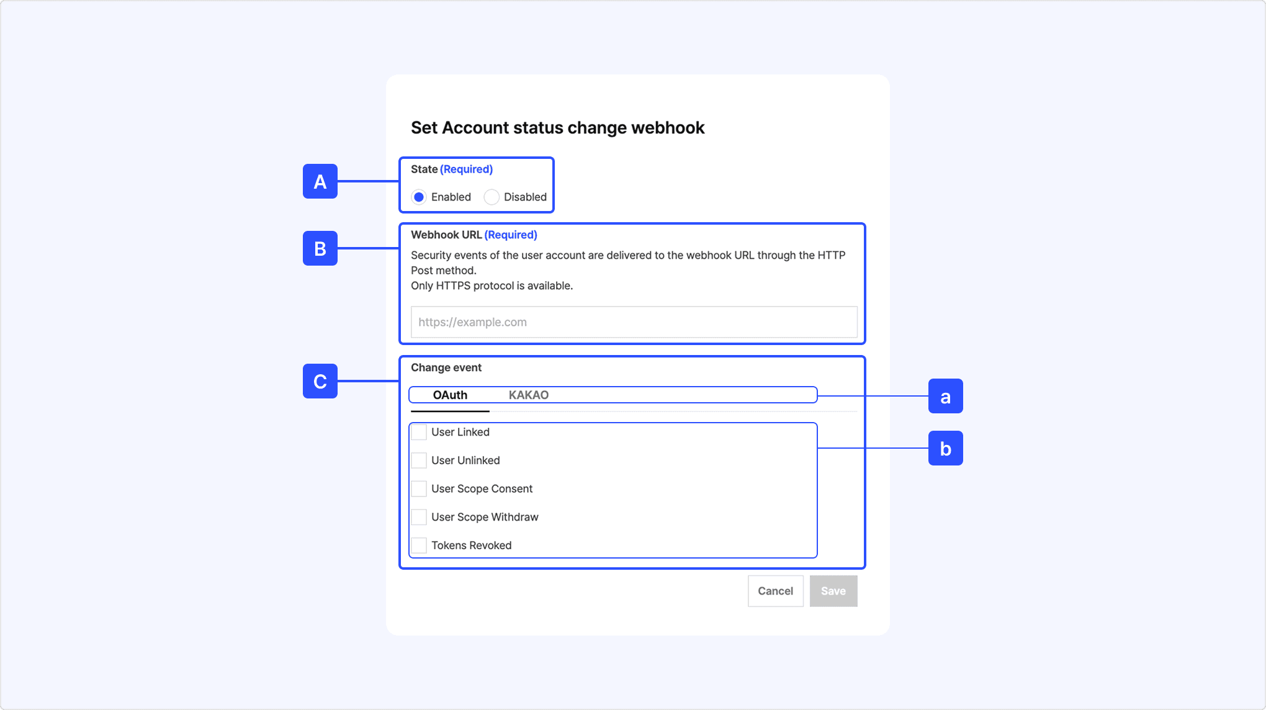The image size is (1266, 710).
Task: Click the lowercase b annotation marker
Action: pos(945,448)
